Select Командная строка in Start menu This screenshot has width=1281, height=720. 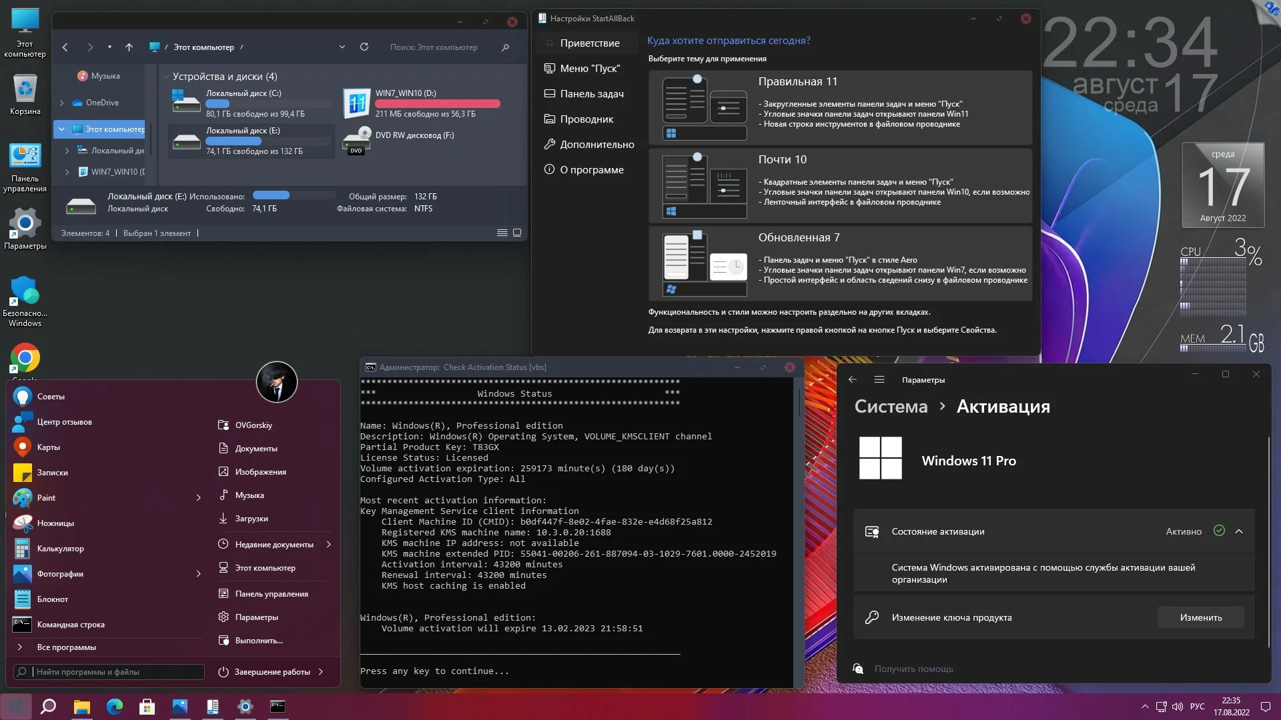coord(71,625)
